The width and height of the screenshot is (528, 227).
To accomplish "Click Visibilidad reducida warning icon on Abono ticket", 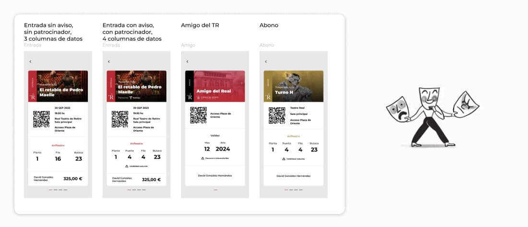I will tap(284, 159).
